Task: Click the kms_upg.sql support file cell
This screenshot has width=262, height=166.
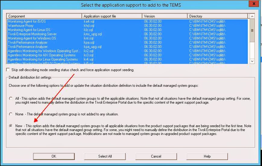Action: (x=93, y=34)
